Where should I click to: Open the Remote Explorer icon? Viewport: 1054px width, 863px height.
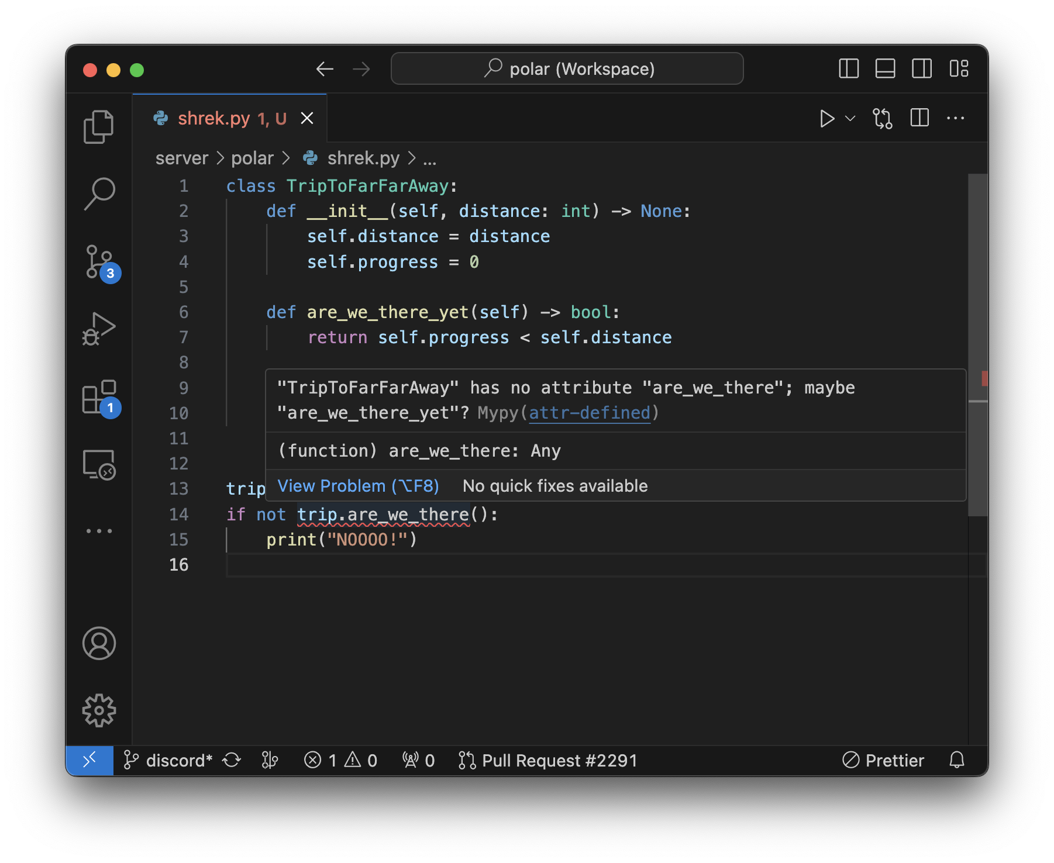(x=99, y=465)
